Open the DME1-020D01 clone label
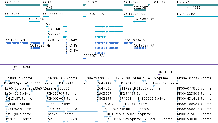The height and width of the screenshot is (123, 218). (24, 67)
